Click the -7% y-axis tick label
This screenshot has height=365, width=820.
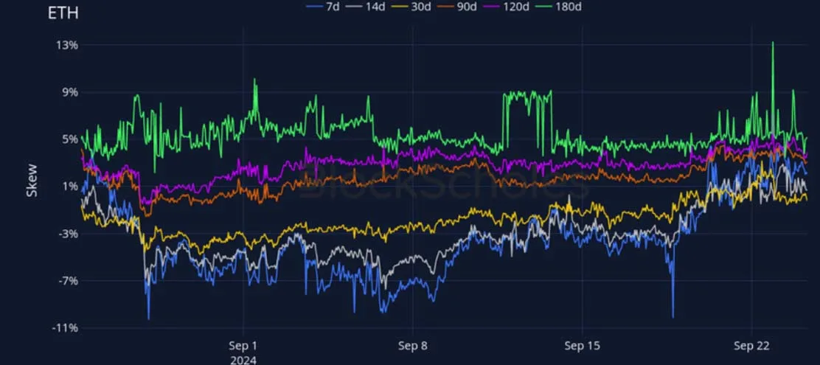tap(69, 281)
